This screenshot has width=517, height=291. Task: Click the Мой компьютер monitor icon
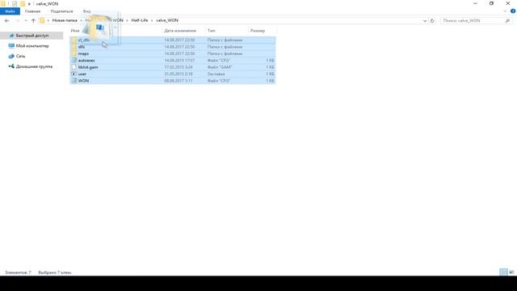click(11, 46)
